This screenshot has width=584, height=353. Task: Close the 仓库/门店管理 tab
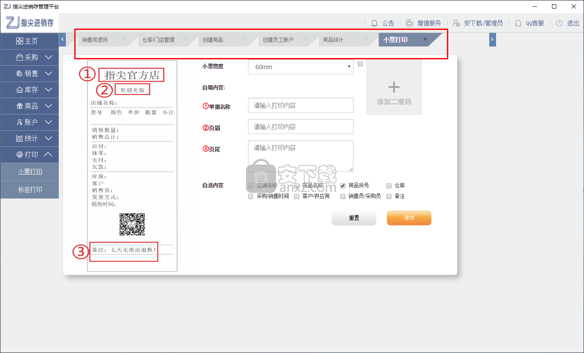[185, 39]
